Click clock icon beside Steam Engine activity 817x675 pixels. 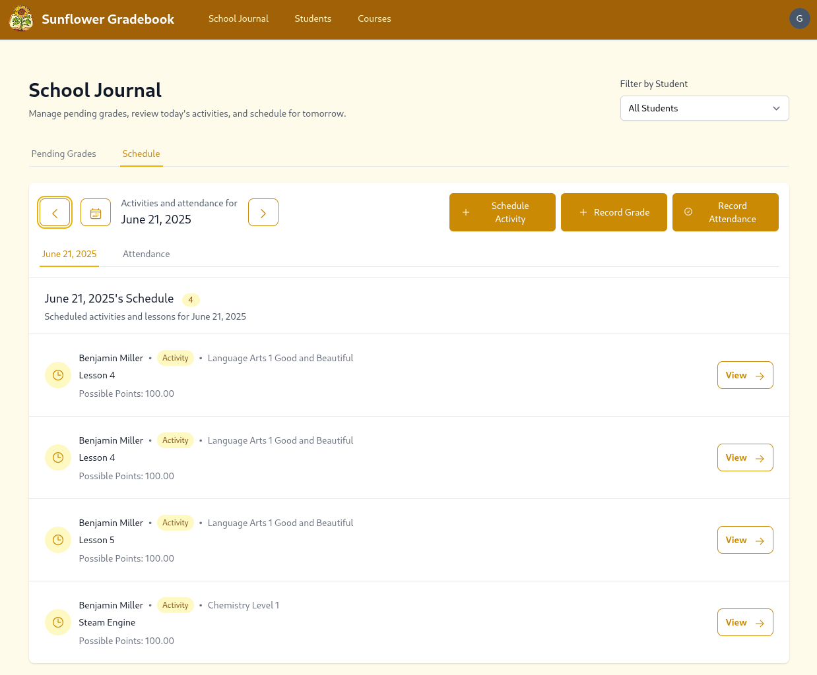pyautogui.click(x=58, y=622)
